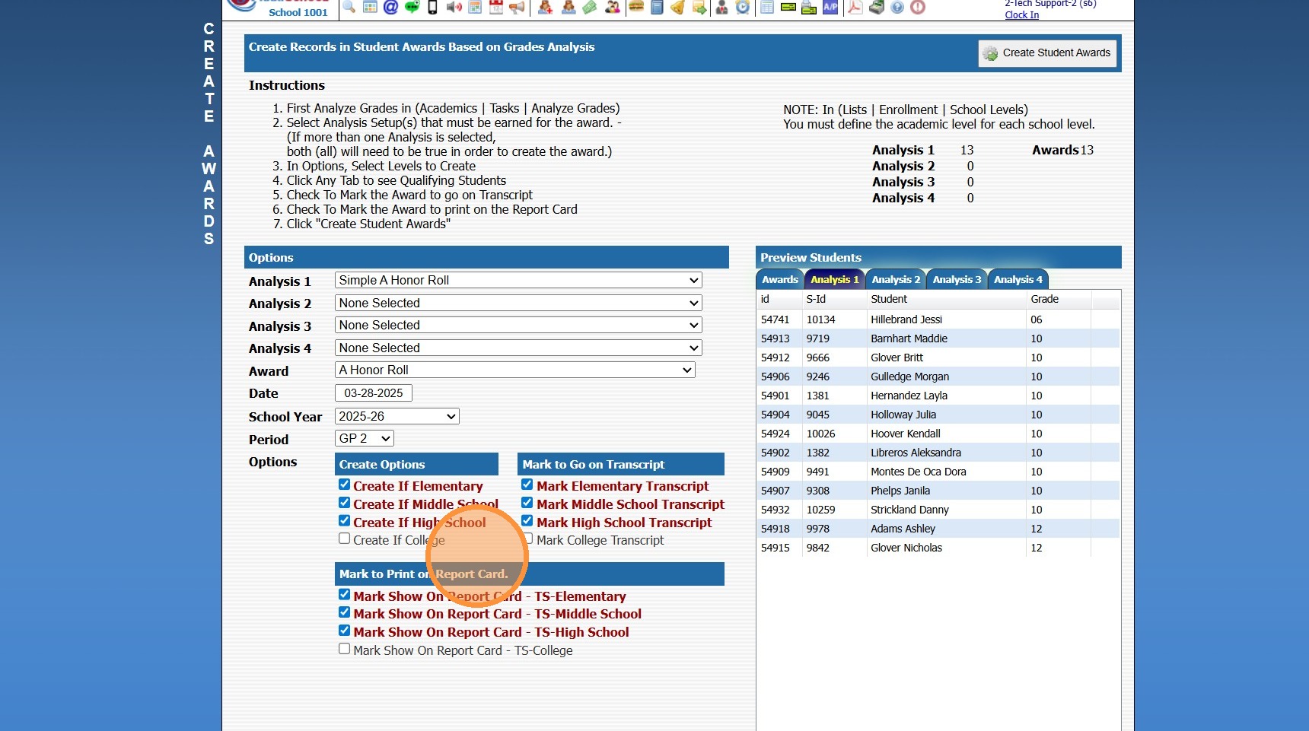The image size is (1309, 731).
Task: Click the magnifying glass search icon
Action: tap(349, 8)
